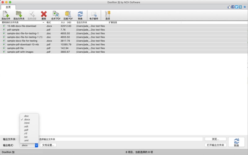Click the size value 7.76
The image size is (248, 155).
tap(63, 30)
